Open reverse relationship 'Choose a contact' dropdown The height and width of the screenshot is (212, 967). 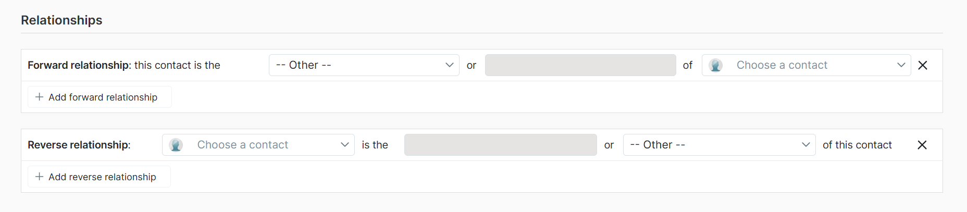tap(258, 145)
